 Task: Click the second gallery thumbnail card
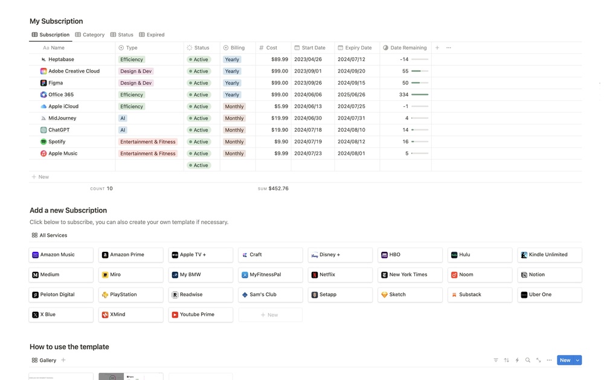(x=131, y=376)
